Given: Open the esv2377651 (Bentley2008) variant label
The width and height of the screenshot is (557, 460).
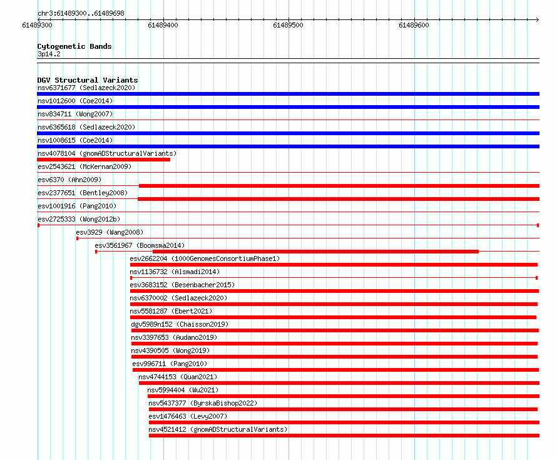Looking at the screenshot, I should (x=83, y=193).
